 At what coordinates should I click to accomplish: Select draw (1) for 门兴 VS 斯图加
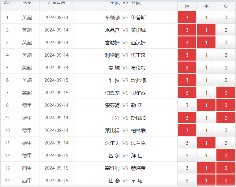[x=206, y=118]
